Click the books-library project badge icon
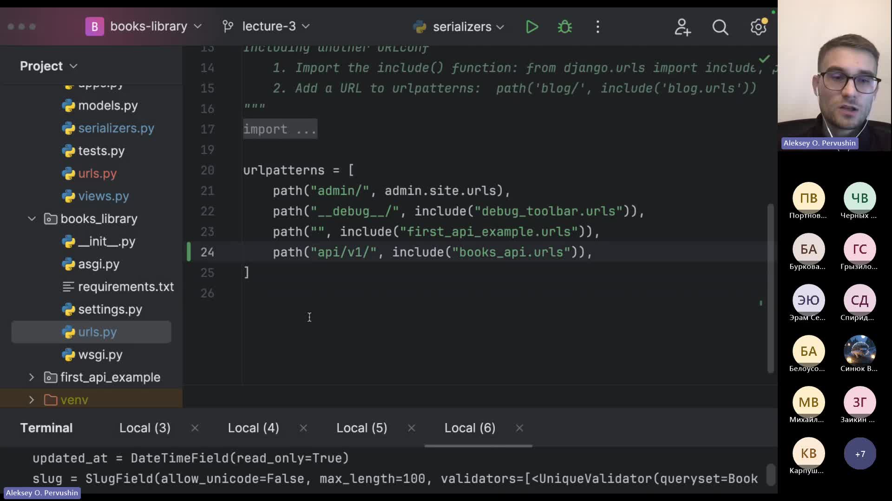 pyautogui.click(x=94, y=26)
